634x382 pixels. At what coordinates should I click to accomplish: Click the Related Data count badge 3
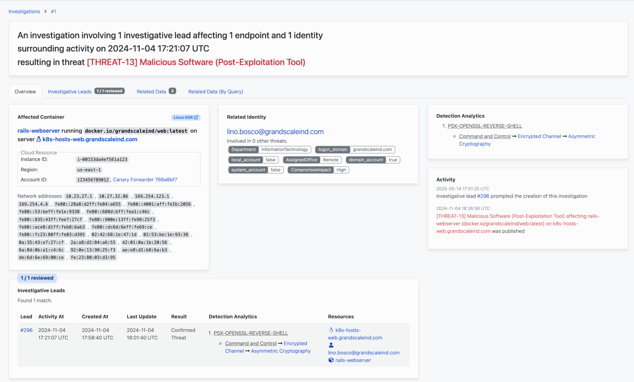pyautogui.click(x=172, y=91)
